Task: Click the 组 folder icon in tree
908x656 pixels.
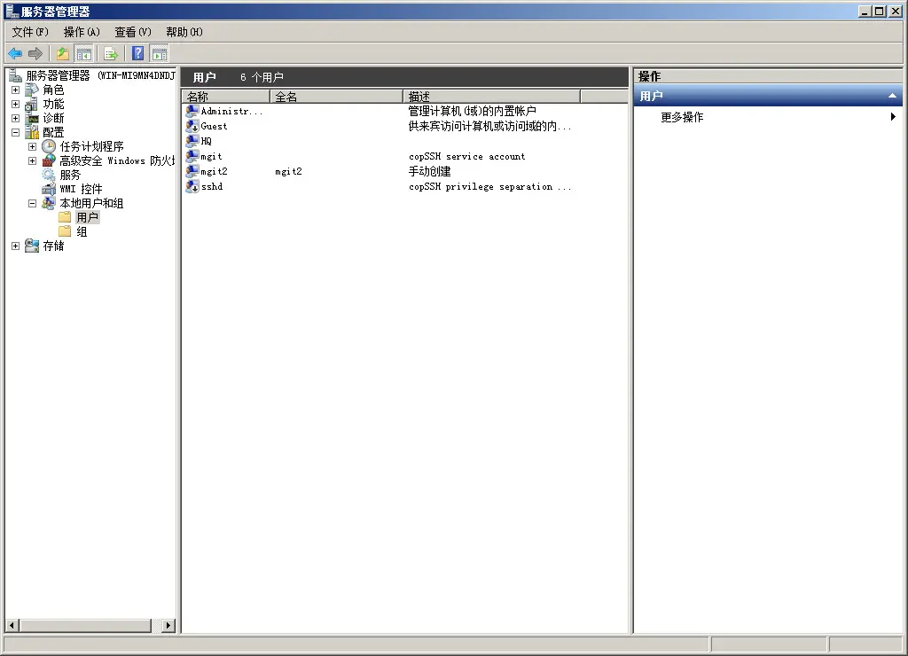Action: (66, 231)
